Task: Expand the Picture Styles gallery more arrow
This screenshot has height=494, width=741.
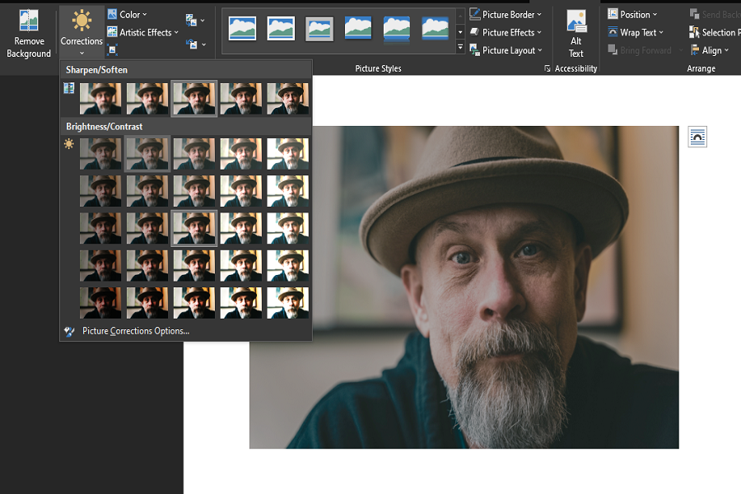Action: tap(460, 49)
